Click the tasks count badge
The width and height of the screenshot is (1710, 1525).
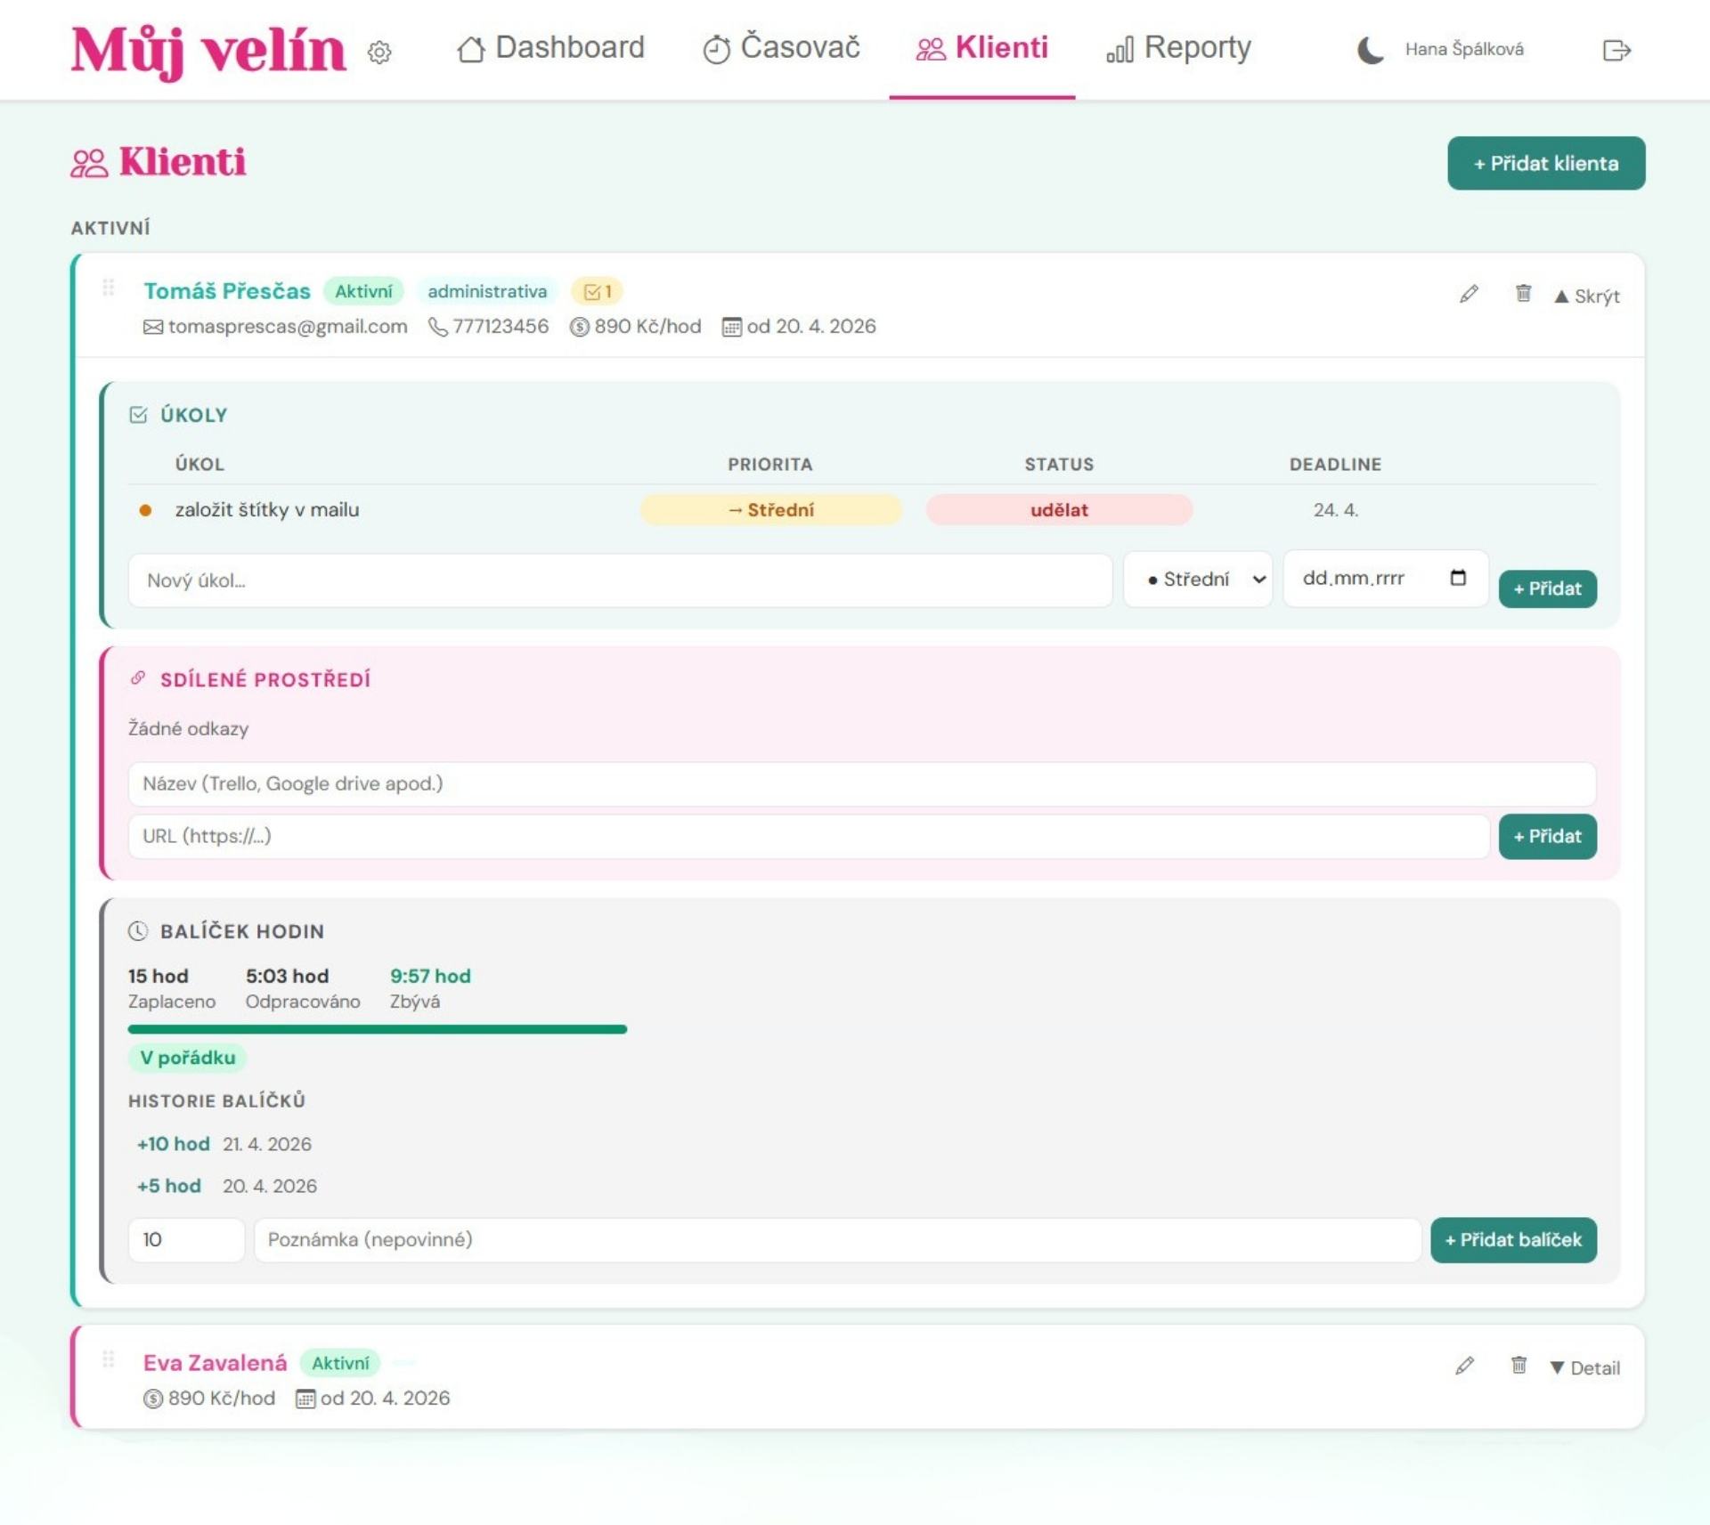point(597,291)
